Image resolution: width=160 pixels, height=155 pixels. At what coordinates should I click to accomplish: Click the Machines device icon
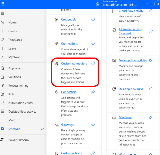click(x=114, y=118)
